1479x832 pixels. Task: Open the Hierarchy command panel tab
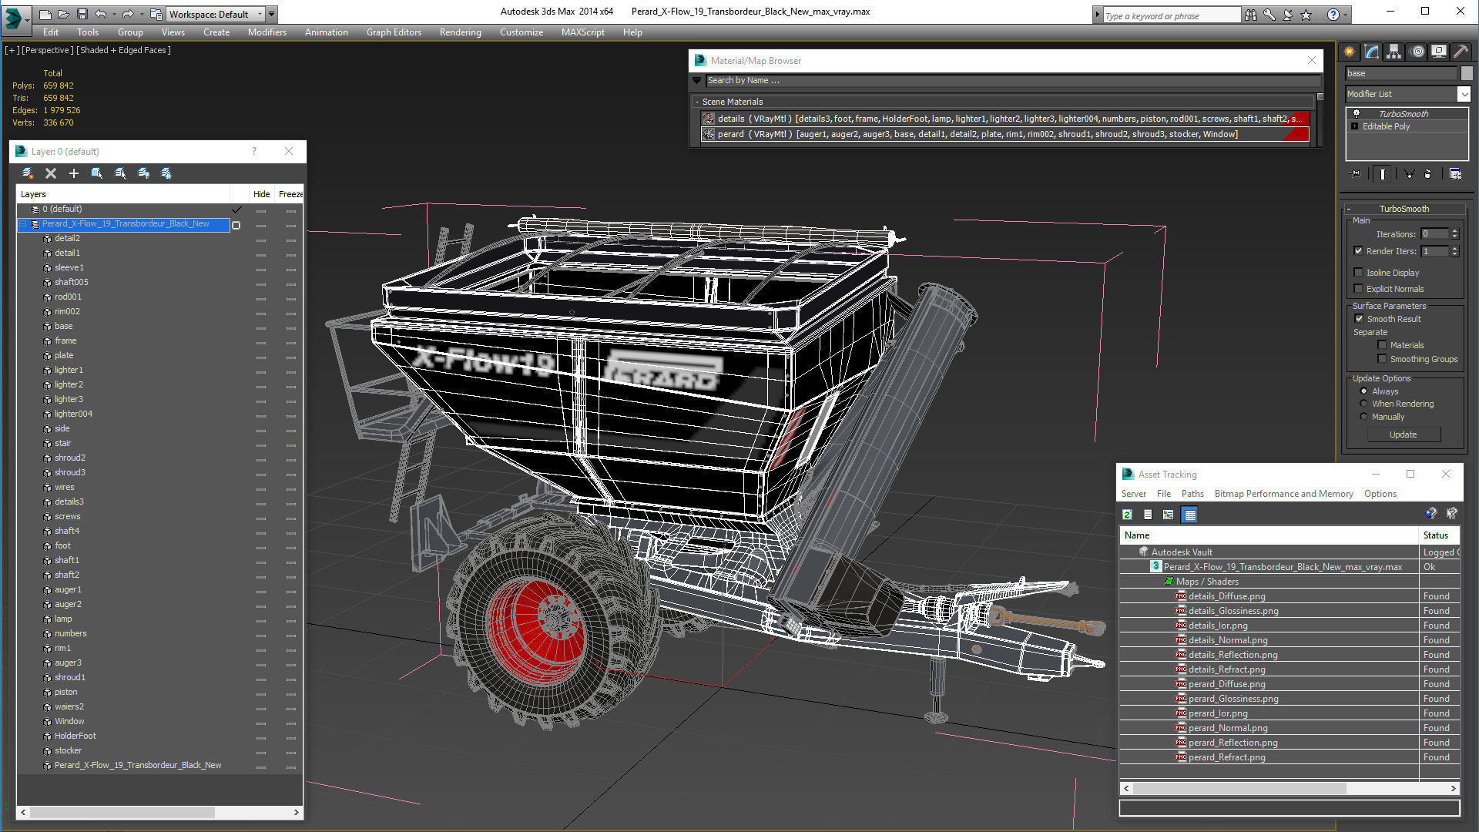pyautogui.click(x=1394, y=52)
